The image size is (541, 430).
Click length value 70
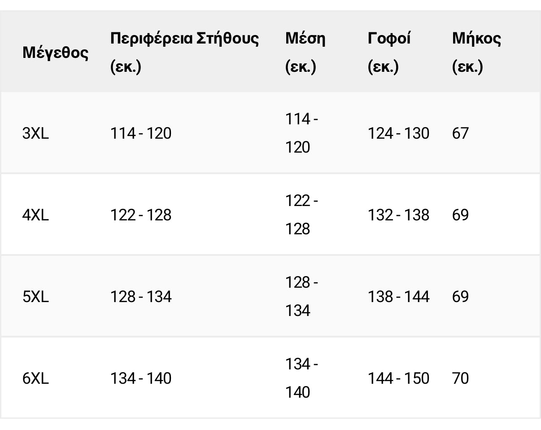tap(460, 378)
